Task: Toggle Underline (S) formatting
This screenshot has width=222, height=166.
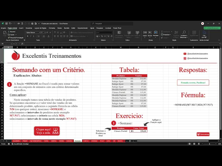Action: (34, 36)
